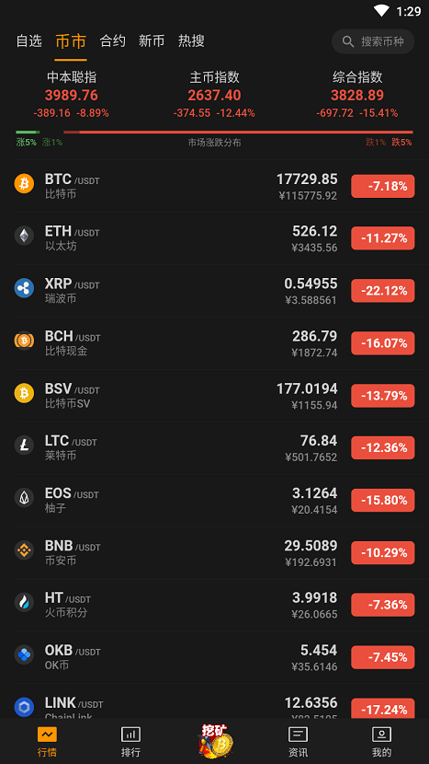Switch to the 自选 favorites tab

pyautogui.click(x=29, y=41)
